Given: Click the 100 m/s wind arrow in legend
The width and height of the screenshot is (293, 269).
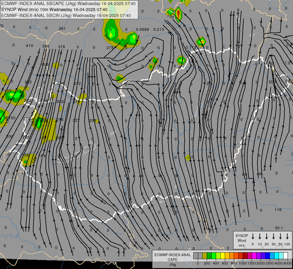Looking at the screenshot, I should coord(287,236).
